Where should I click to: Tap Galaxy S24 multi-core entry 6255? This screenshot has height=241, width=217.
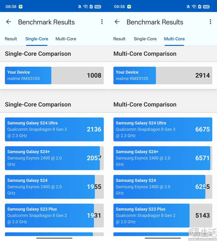[163, 187]
